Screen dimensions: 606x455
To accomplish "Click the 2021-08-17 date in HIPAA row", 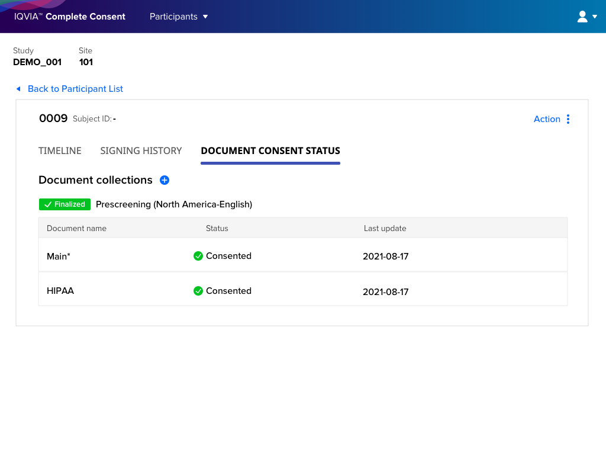I will 386,291.
